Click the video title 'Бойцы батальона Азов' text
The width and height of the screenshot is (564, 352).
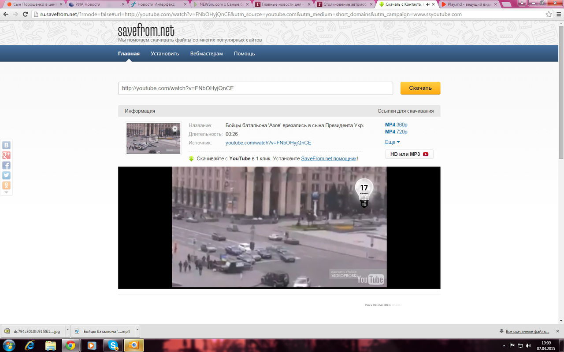294,125
